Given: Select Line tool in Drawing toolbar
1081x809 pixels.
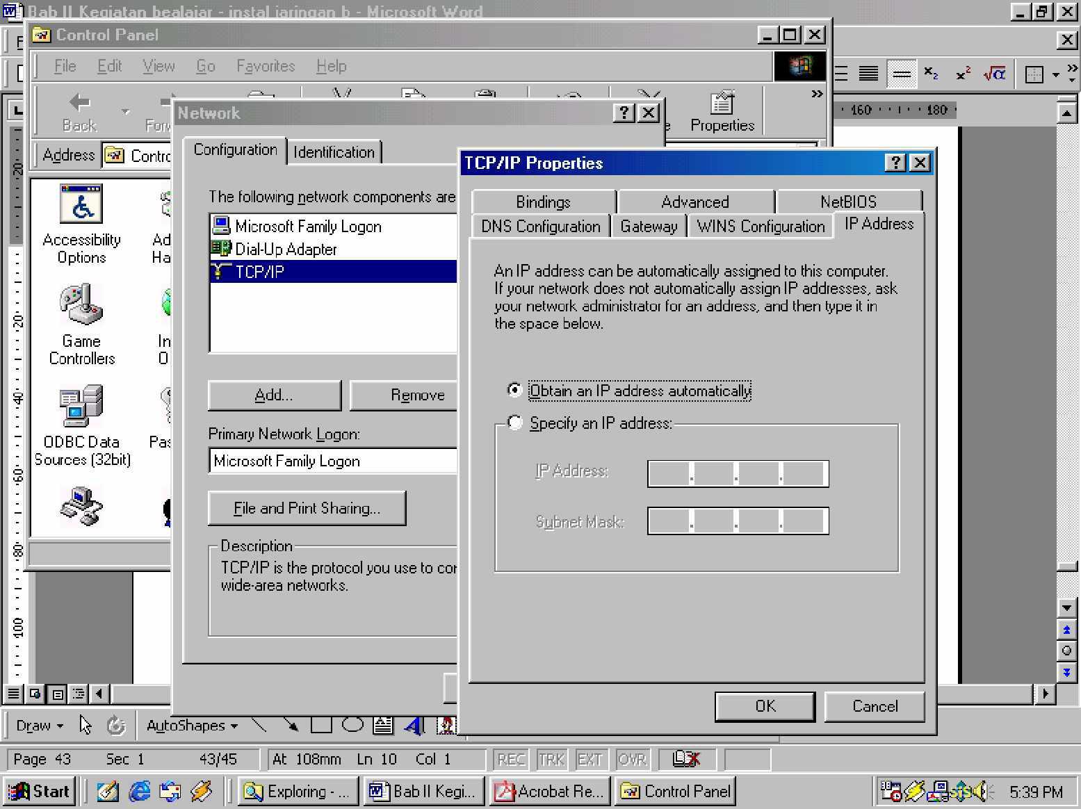Looking at the screenshot, I should point(259,725).
